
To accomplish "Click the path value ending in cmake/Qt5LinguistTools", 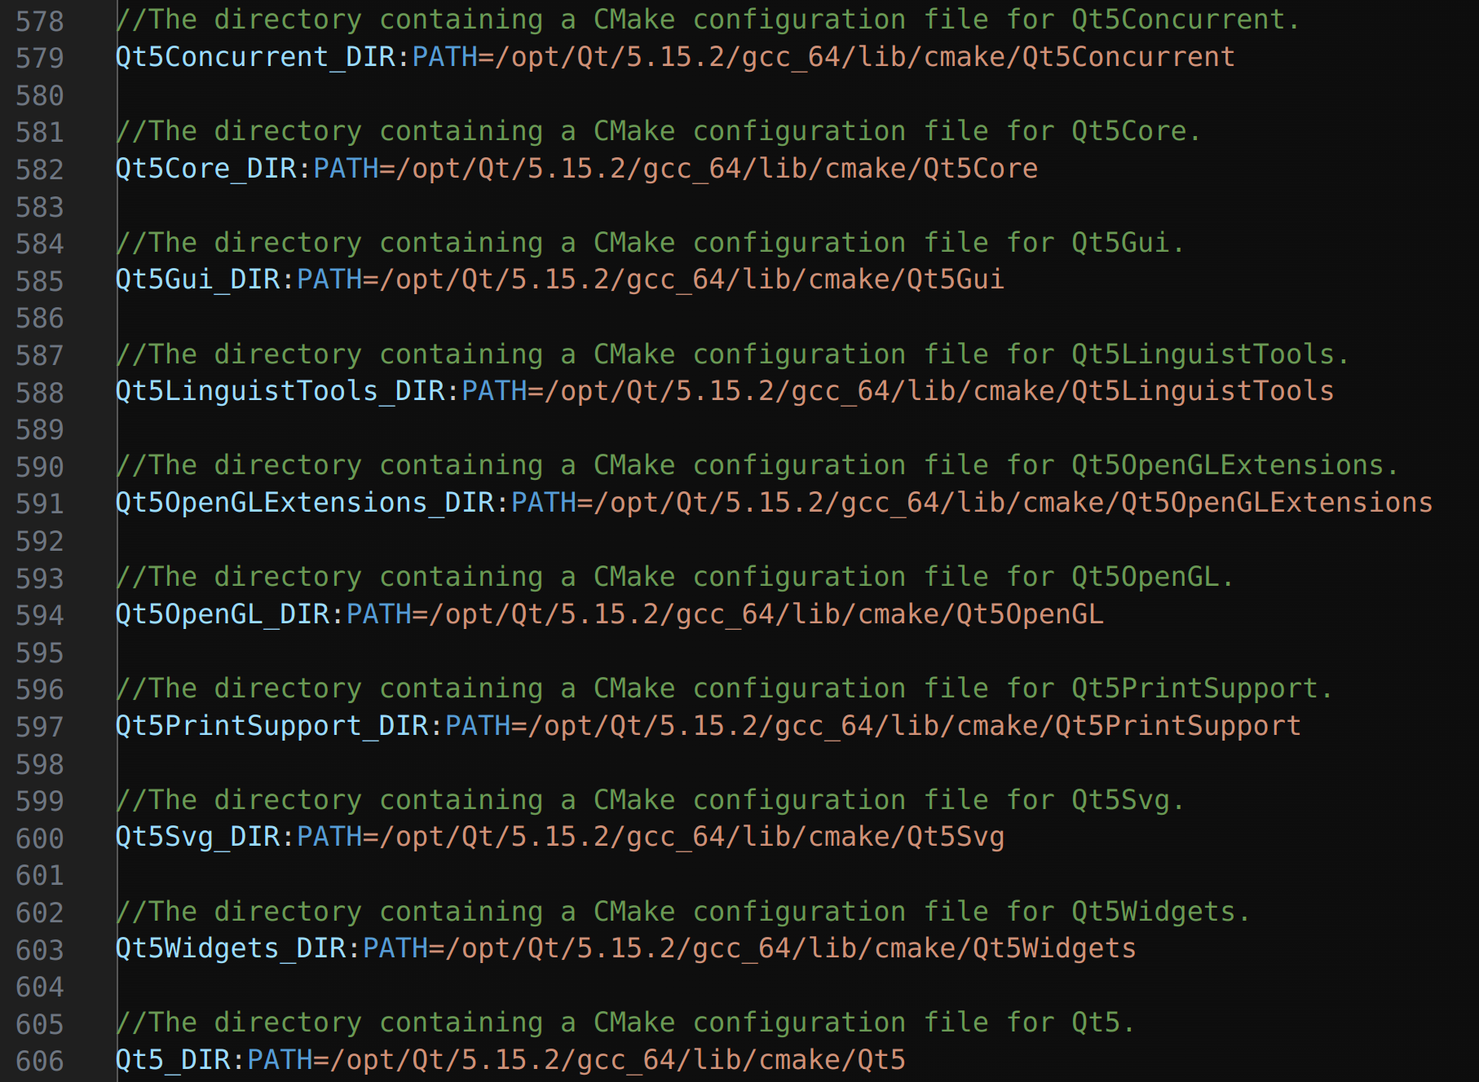I will (x=938, y=391).
